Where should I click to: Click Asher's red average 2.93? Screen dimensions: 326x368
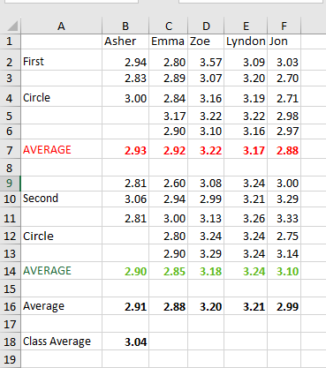(x=125, y=150)
